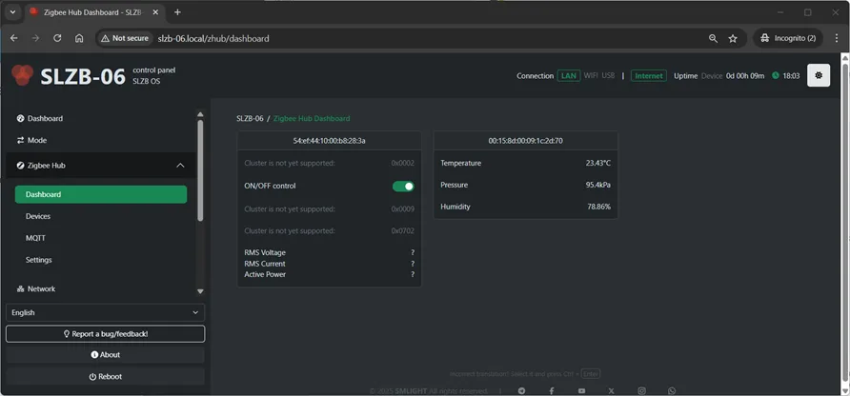Image resolution: width=850 pixels, height=396 pixels.
Task: Go to the Mode sidebar item
Action: pos(36,140)
